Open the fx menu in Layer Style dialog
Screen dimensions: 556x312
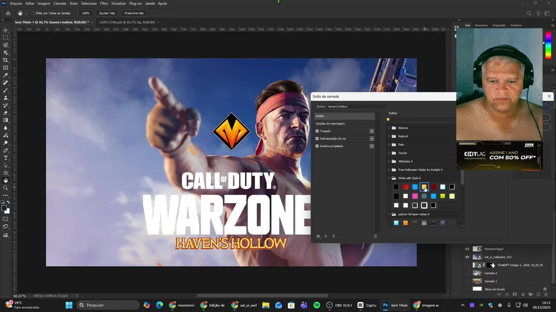[x=318, y=236]
